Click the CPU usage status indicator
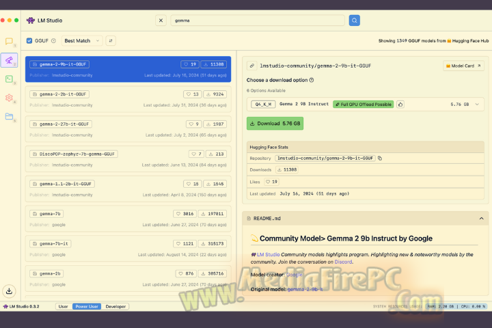 474,306
